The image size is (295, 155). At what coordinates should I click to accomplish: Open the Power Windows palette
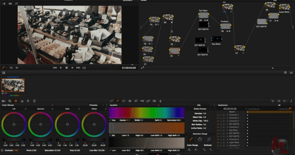pos(123,101)
